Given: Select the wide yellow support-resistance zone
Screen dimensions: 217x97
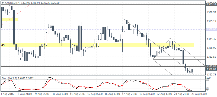Looking at the screenshot, I should pyautogui.click(x=98, y=45).
